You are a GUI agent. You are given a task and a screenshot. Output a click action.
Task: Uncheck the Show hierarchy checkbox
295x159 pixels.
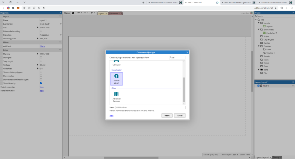pyautogui.click(x=41, y=83)
